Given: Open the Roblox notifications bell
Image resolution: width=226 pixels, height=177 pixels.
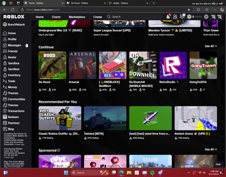Looking at the screenshot, I should pyautogui.click(x=168, y=17).
